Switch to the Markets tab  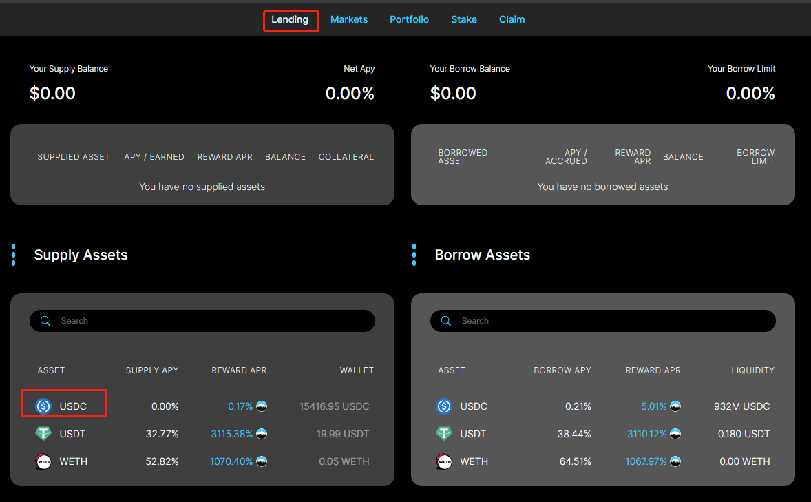[x=349, y=20]
